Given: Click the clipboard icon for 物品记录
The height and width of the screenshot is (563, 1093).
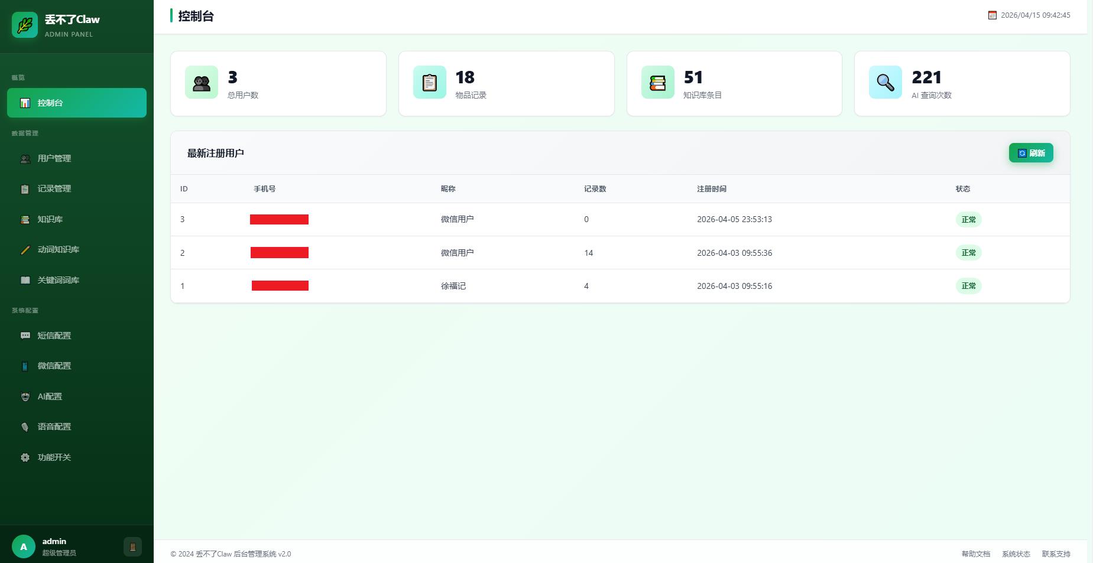Looking at the screenshot, I should 430,83.
